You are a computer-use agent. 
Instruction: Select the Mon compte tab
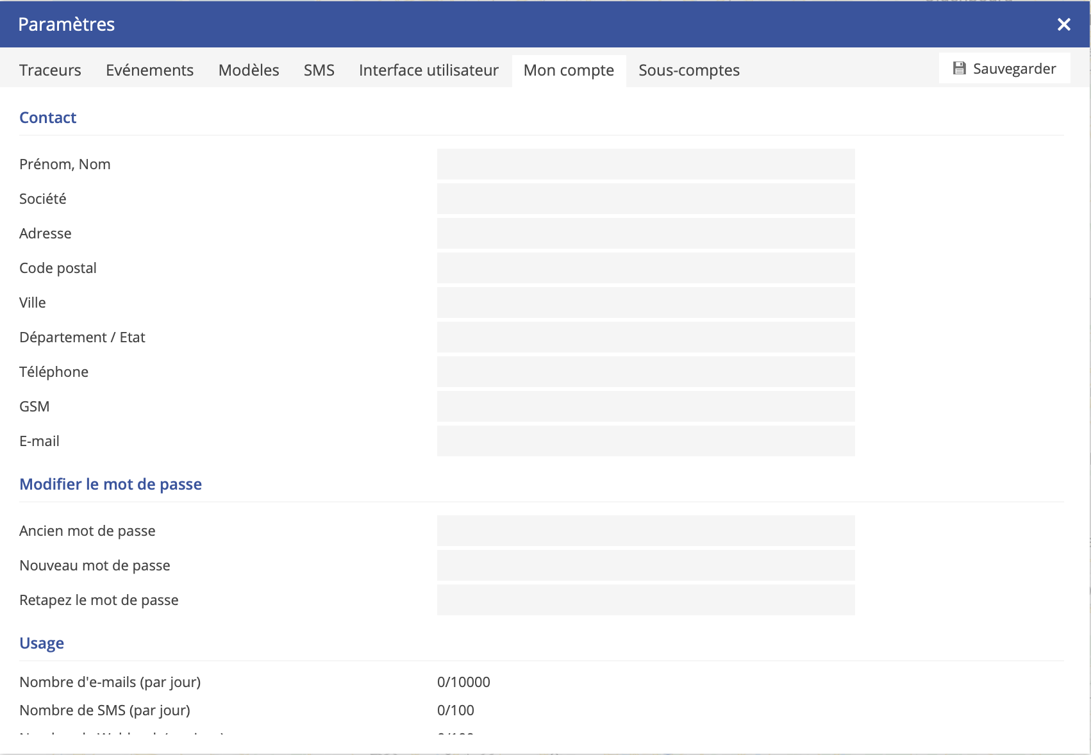tap(569, 70)
